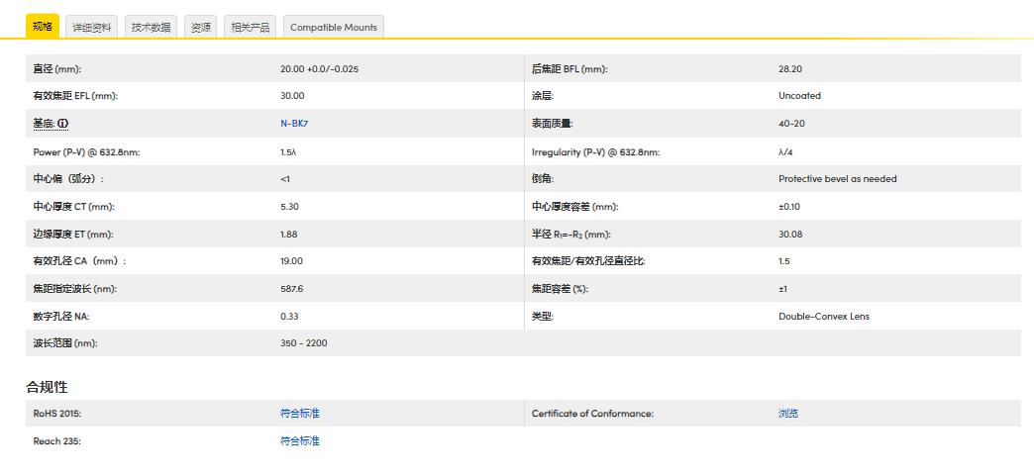Click the 中心厚度 CT (mm) label

[74, 207]
